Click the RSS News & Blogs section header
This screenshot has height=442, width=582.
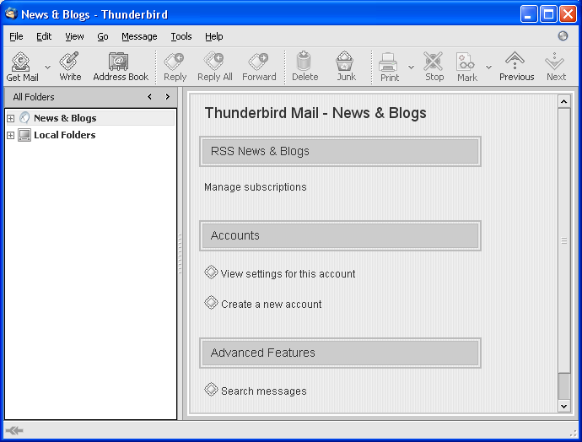coord(341,152)
